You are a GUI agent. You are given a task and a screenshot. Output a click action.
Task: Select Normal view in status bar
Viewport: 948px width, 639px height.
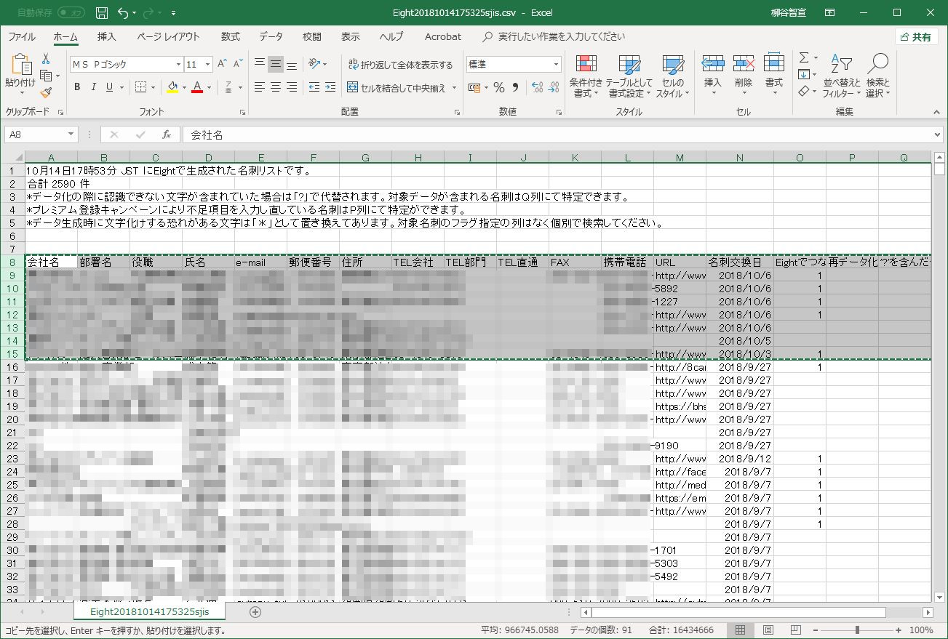[741, 630]
